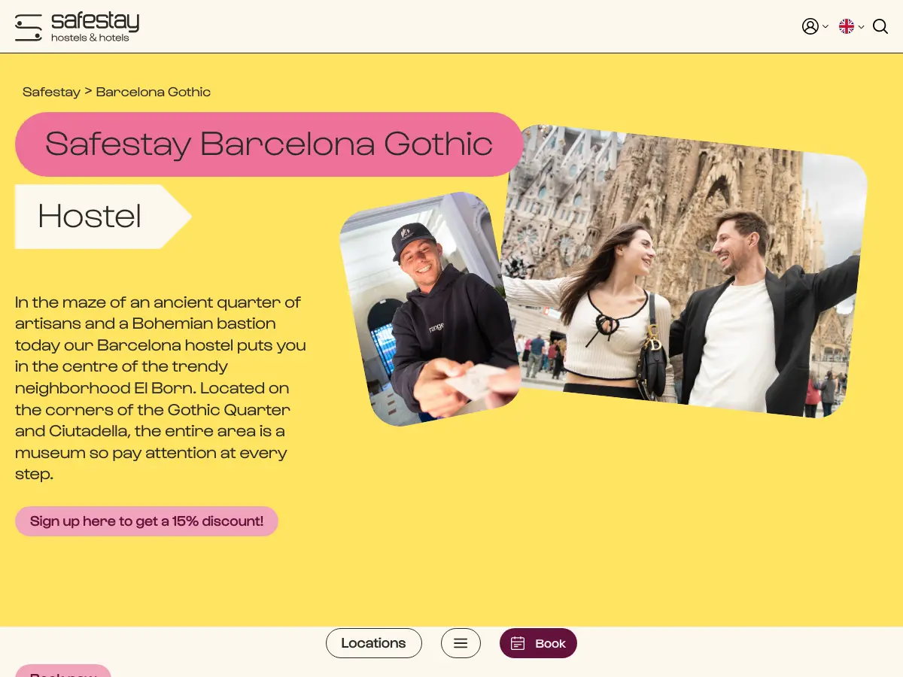Click the couple at Sagrada Familia photo
Screen dimensions: 903x677
(x=684, y=271)
